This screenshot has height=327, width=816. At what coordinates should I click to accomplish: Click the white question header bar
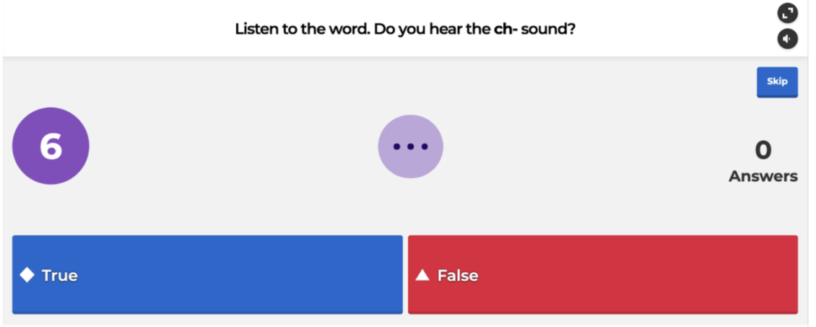coord(144,30)
